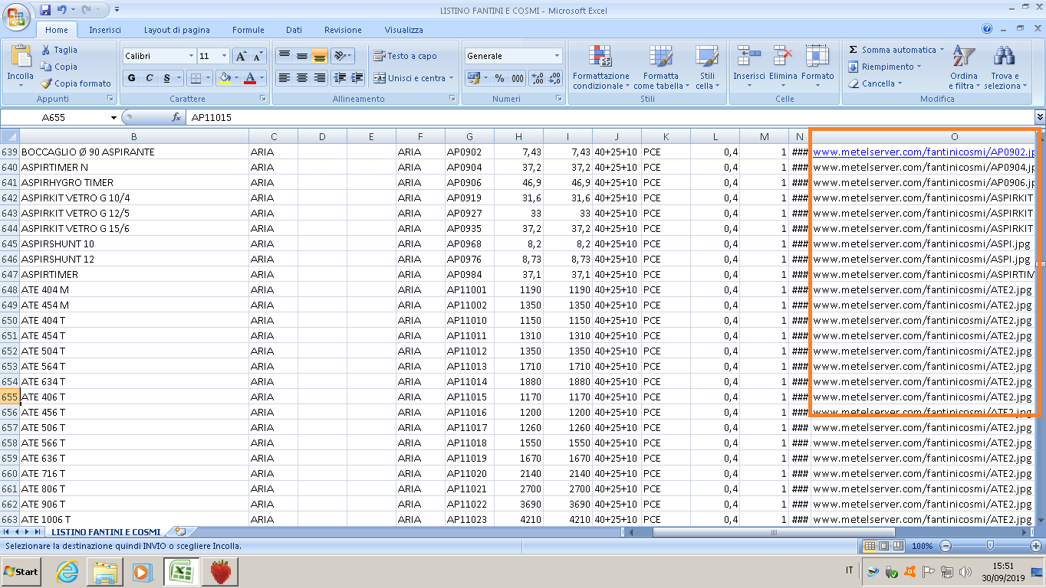Open Trova e seleziona menu
The height and width of the screenshot is (588, 1046).
(1005, 67)
